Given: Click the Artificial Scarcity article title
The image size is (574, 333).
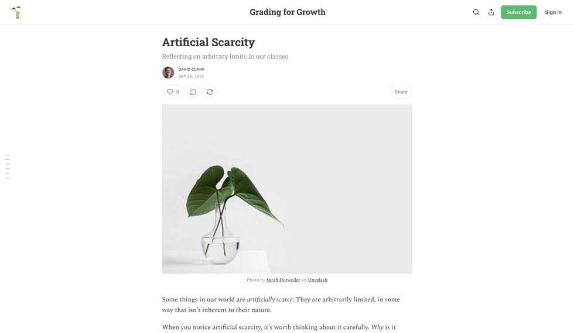Looking at the screenshot, I should coord(209,42).
